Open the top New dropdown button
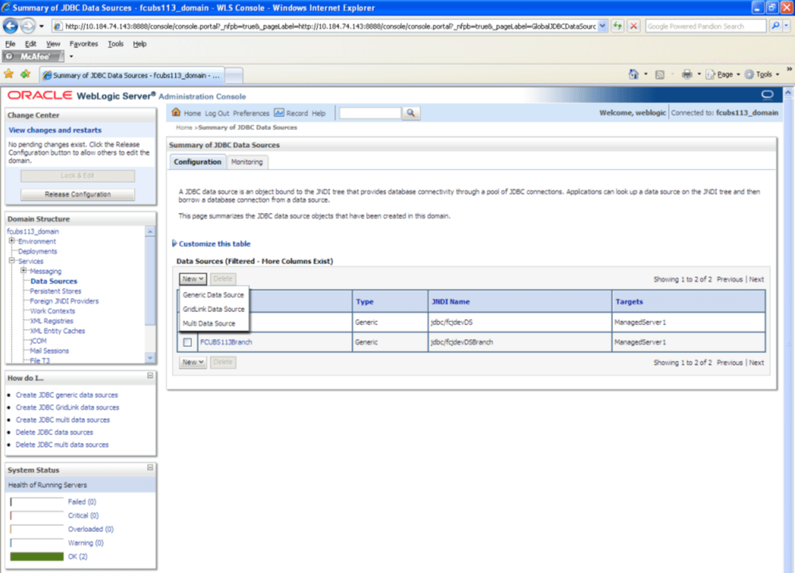Image resolution: width=795 pixels, height=573 pixels. (193, 279)
